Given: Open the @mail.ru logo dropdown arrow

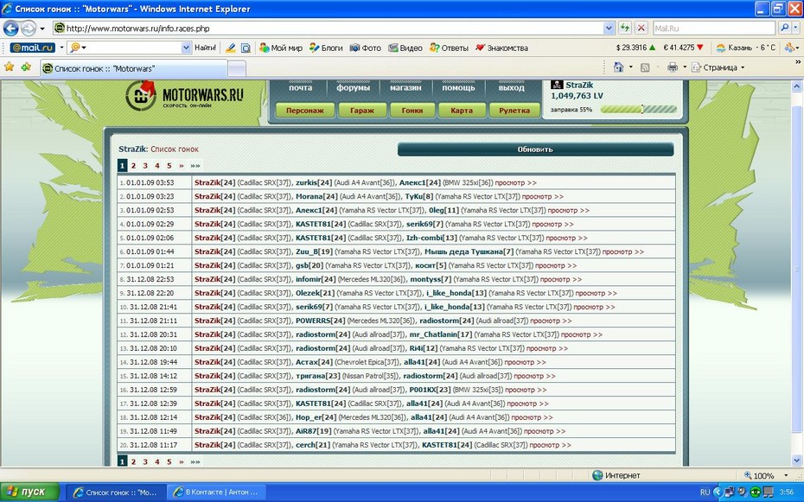Looking at the screenshot, I should click(x=61, y=48).
